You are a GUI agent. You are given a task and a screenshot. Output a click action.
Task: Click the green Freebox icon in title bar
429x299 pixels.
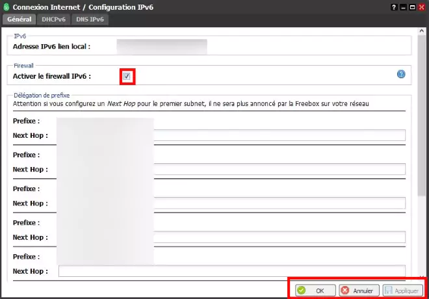[6, 6]
